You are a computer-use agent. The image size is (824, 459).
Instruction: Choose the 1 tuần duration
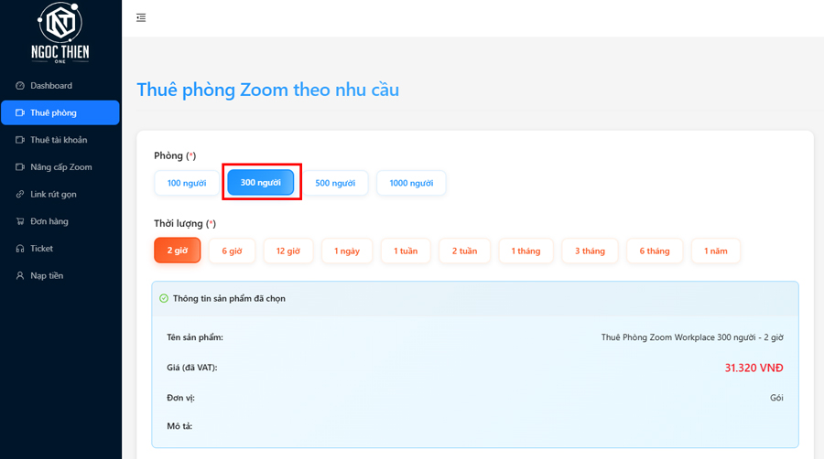pyautogui.click(x=406, y=251)
